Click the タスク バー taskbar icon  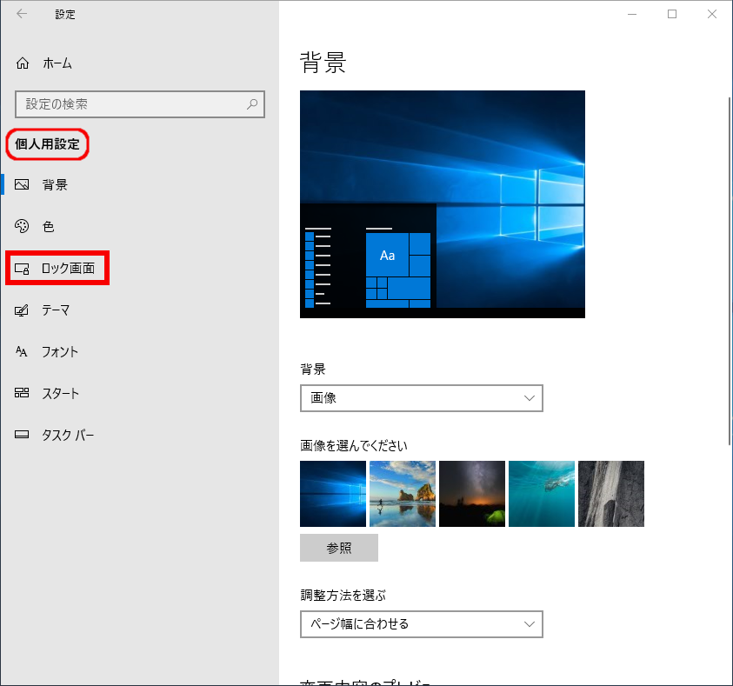coord(22,435)
